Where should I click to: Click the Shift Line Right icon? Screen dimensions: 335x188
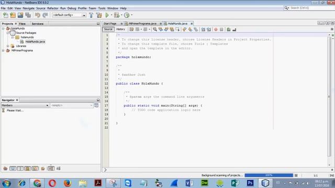point(209,29)
